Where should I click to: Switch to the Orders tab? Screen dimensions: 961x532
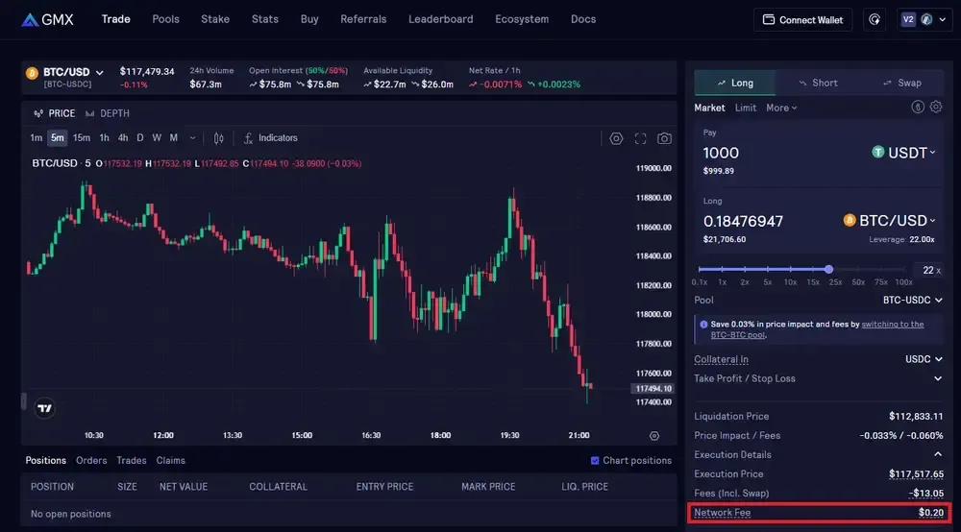coord(91,460)
